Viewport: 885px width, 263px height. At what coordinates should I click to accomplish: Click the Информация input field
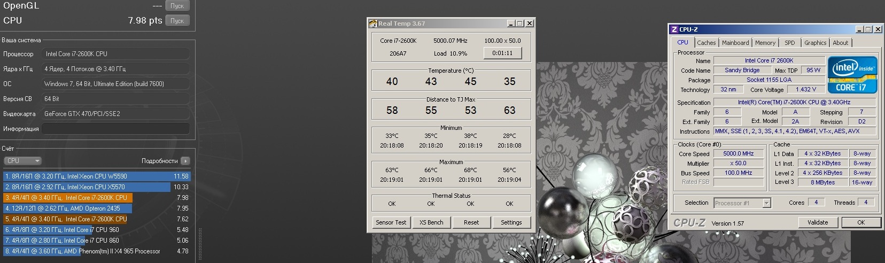[x=116, y=129]
